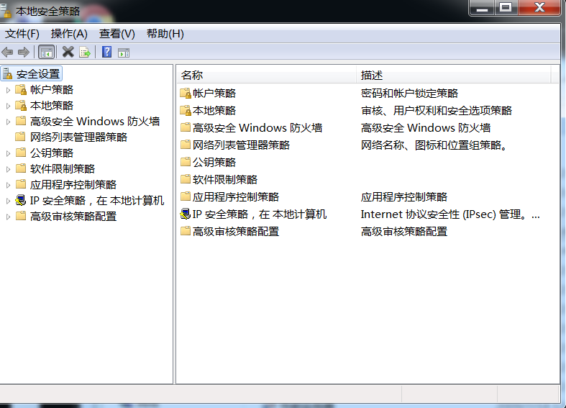
Task: Select 公钥策略 name in list pane
Action: coord(214,162)
